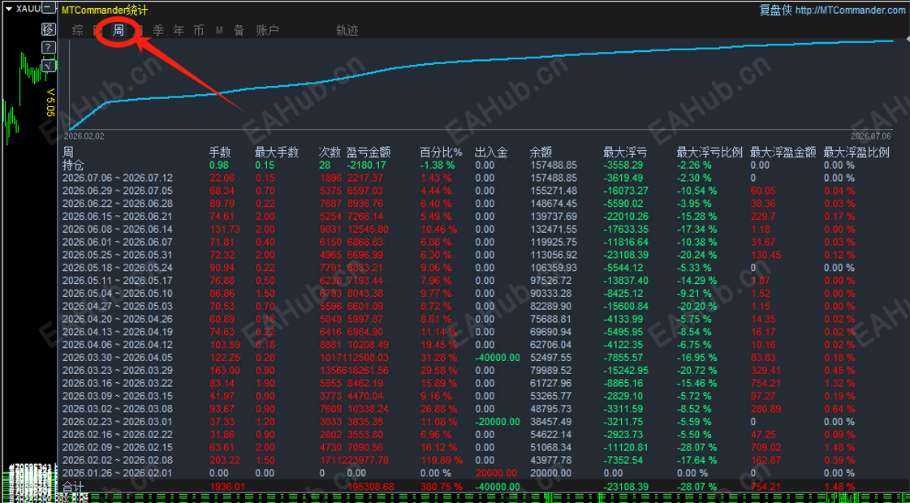Click the 盈亏金额 column header
The height and width of the screenshot is (503, 910).
pyautogui.click(x=369, y=152)
